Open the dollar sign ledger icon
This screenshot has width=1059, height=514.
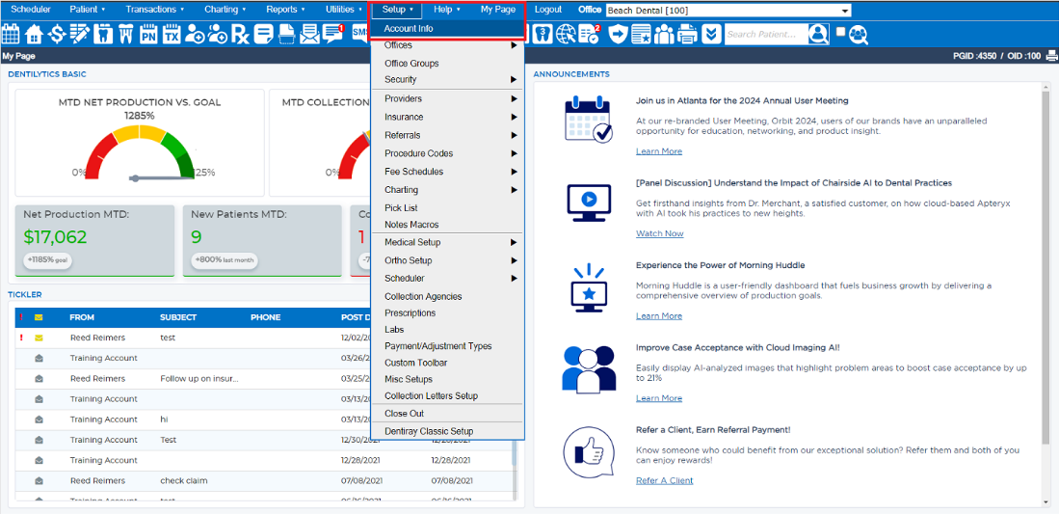coord(57,33)
